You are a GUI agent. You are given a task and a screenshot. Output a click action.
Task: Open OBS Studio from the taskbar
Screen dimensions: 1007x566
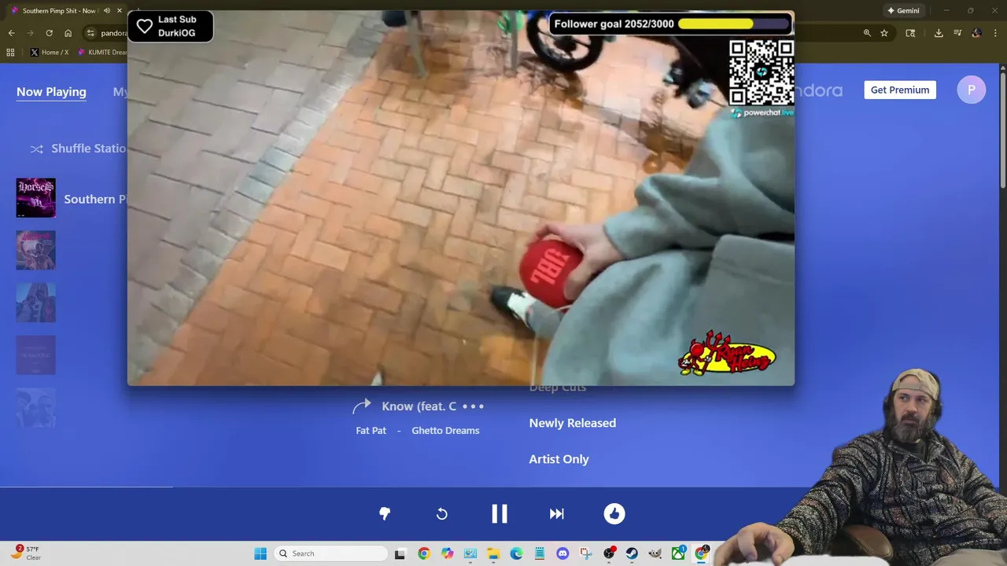(x=609, y=553)
